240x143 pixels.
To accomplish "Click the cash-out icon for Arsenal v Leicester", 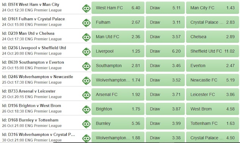I will (86, 95).
